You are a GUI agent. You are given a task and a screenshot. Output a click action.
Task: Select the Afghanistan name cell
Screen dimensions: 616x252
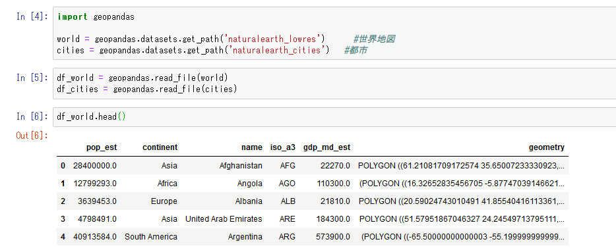tap(241, 166)
